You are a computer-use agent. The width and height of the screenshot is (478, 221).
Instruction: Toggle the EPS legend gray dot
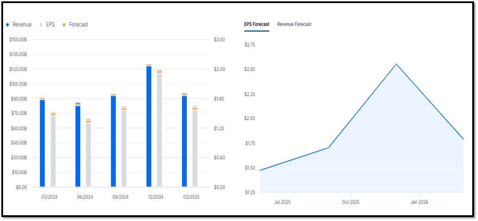point(41,25)
